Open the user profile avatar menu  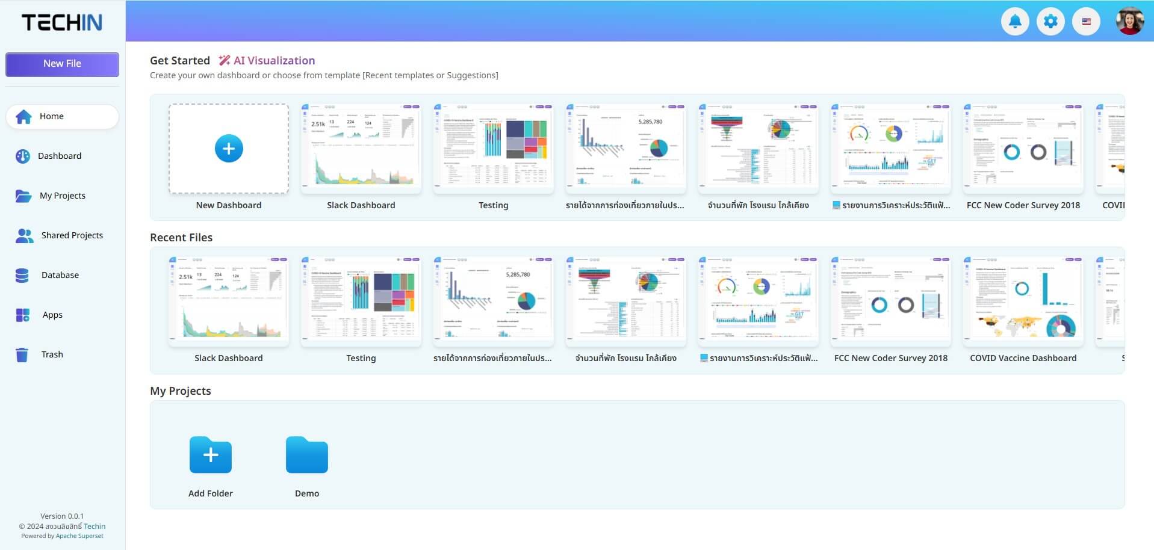(1129, 21)
